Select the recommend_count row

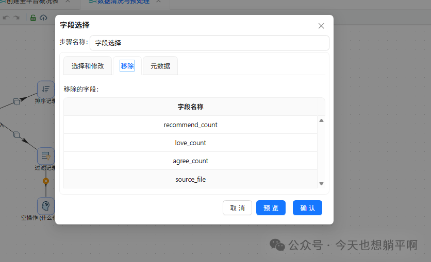[190, 125]
